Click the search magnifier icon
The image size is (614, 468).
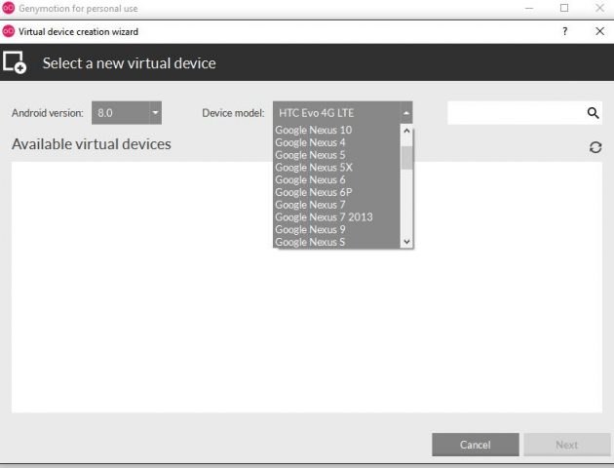point(594,113)
